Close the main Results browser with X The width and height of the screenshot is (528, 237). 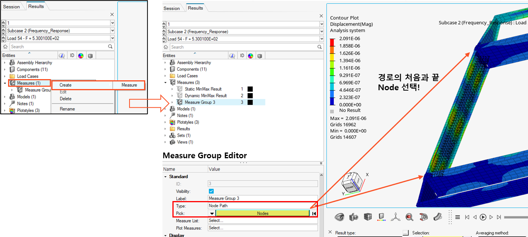tap(321, 16)
